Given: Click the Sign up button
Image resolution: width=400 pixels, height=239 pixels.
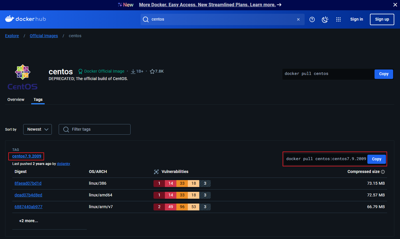Looking at the screenshot, I should [x=382, y=19].
